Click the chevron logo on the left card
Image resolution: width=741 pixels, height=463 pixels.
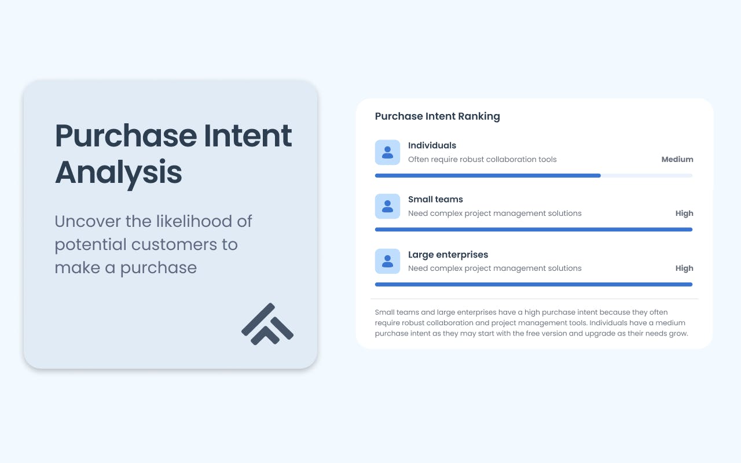[x=267, y=324]
